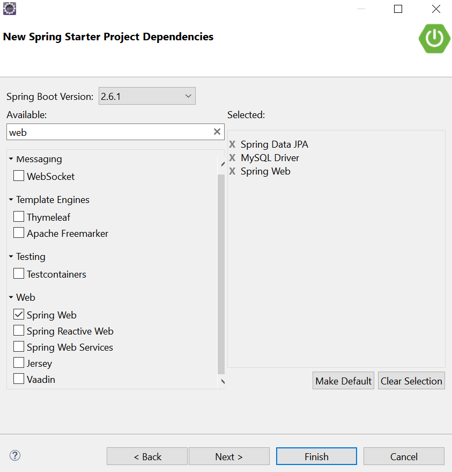Viewport: 452px width, 472px height.
Task: Click the Selected label
Action: click(x=246, y=115)
